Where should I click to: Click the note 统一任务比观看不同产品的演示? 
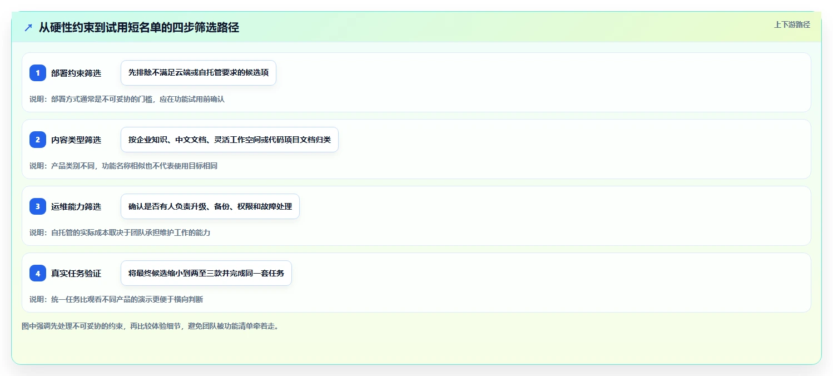(x=116, y=299)
